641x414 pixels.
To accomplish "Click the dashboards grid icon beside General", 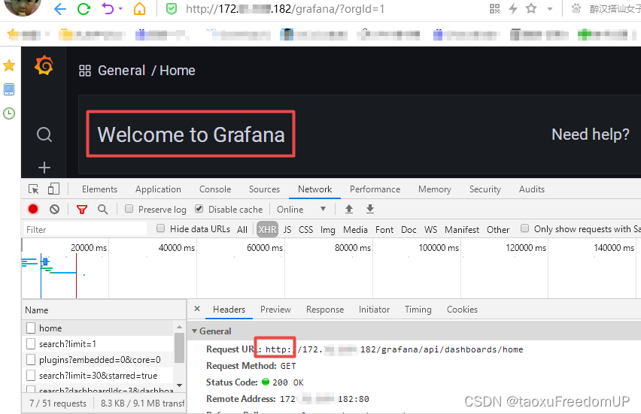I will pyautogui.click(x=85, y=71).
